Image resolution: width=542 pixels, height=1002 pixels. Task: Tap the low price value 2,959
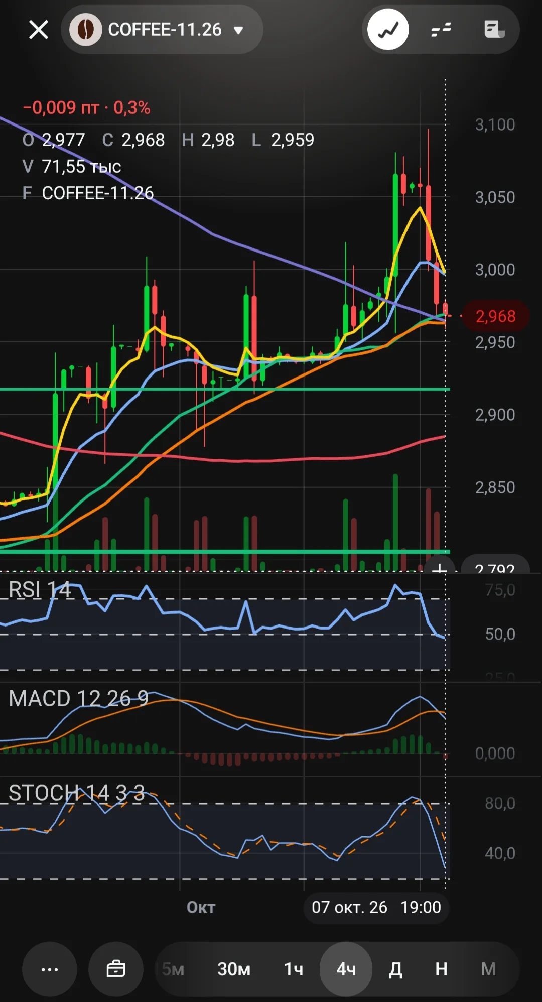click(293, 140)
